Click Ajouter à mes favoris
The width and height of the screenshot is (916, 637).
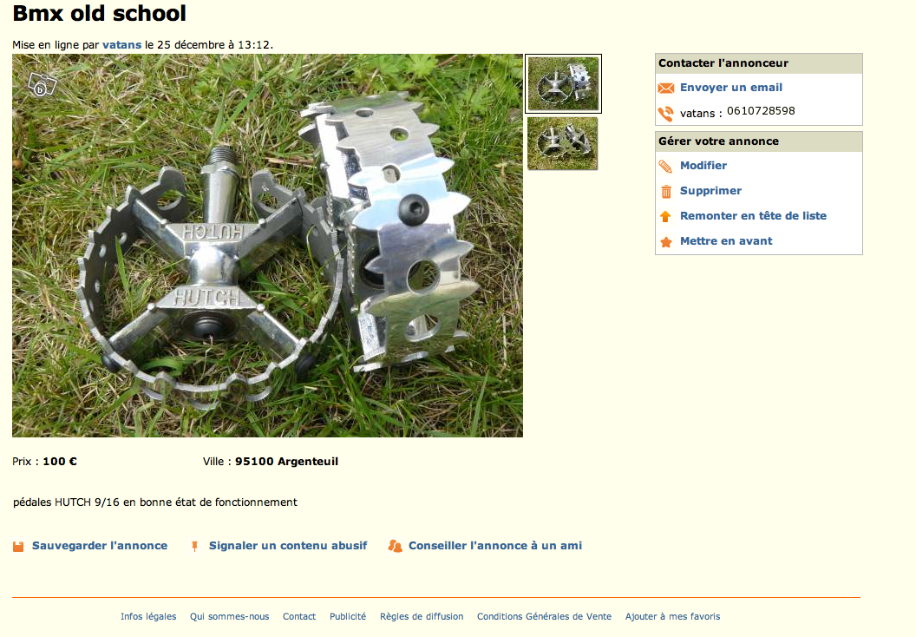[672, 616]
